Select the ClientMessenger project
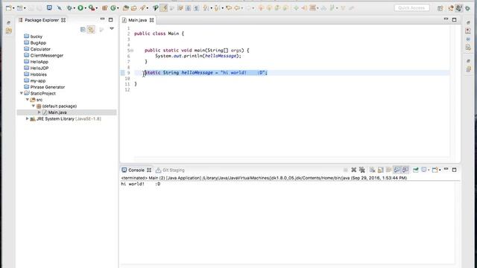 (43, 55)
